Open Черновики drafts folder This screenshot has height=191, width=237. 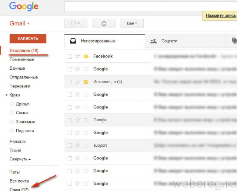(20, 86)
